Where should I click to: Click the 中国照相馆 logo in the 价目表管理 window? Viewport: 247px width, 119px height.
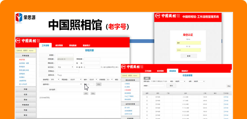coord(132,67)
